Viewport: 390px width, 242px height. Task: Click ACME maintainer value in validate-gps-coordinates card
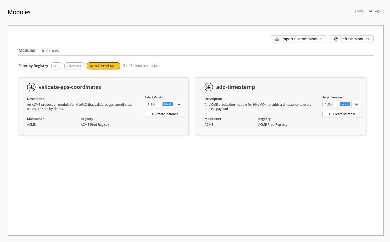(31, 125)
